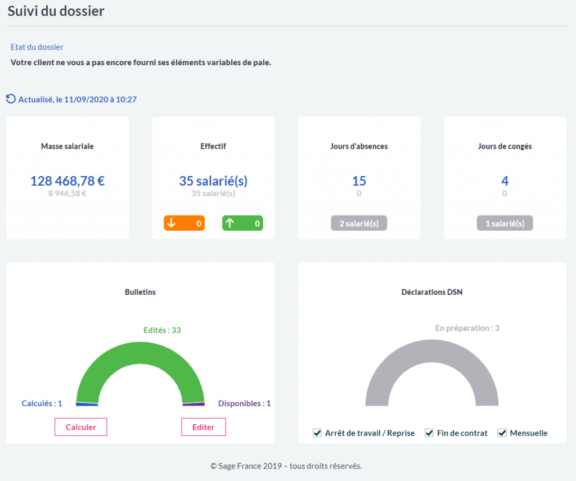This screenshot has height=481, width=576.
Task: Click the orange down-arrow departures badge
Action: pyautogui.click(x=184, y=223)
